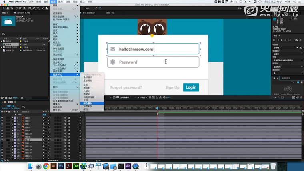Click the teal color swatch in info panel
This screenshot has height=171, width=304.
coord(274,19)
